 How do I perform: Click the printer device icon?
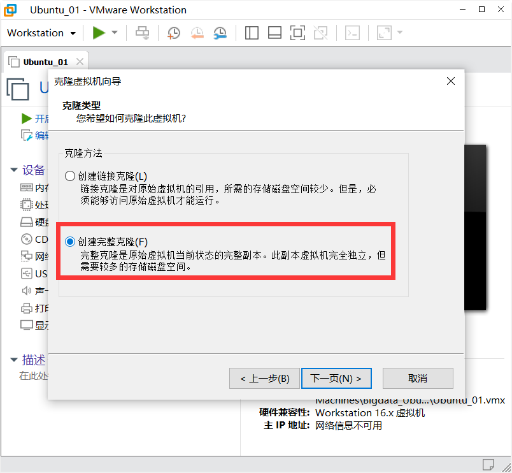27,308
